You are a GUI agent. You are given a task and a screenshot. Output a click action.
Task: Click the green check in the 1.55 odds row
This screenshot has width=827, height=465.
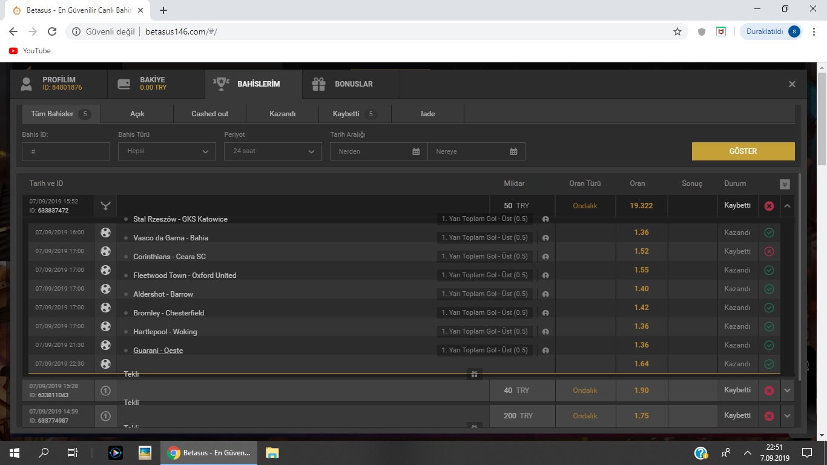[x=769, y=270]
